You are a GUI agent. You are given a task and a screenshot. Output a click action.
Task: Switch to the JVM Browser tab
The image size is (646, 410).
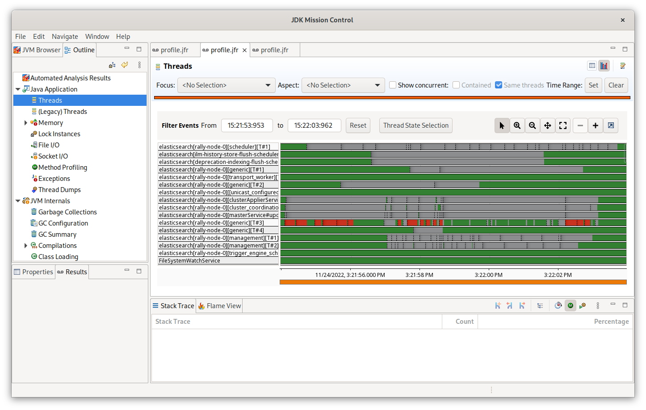(x=37, y=50)
